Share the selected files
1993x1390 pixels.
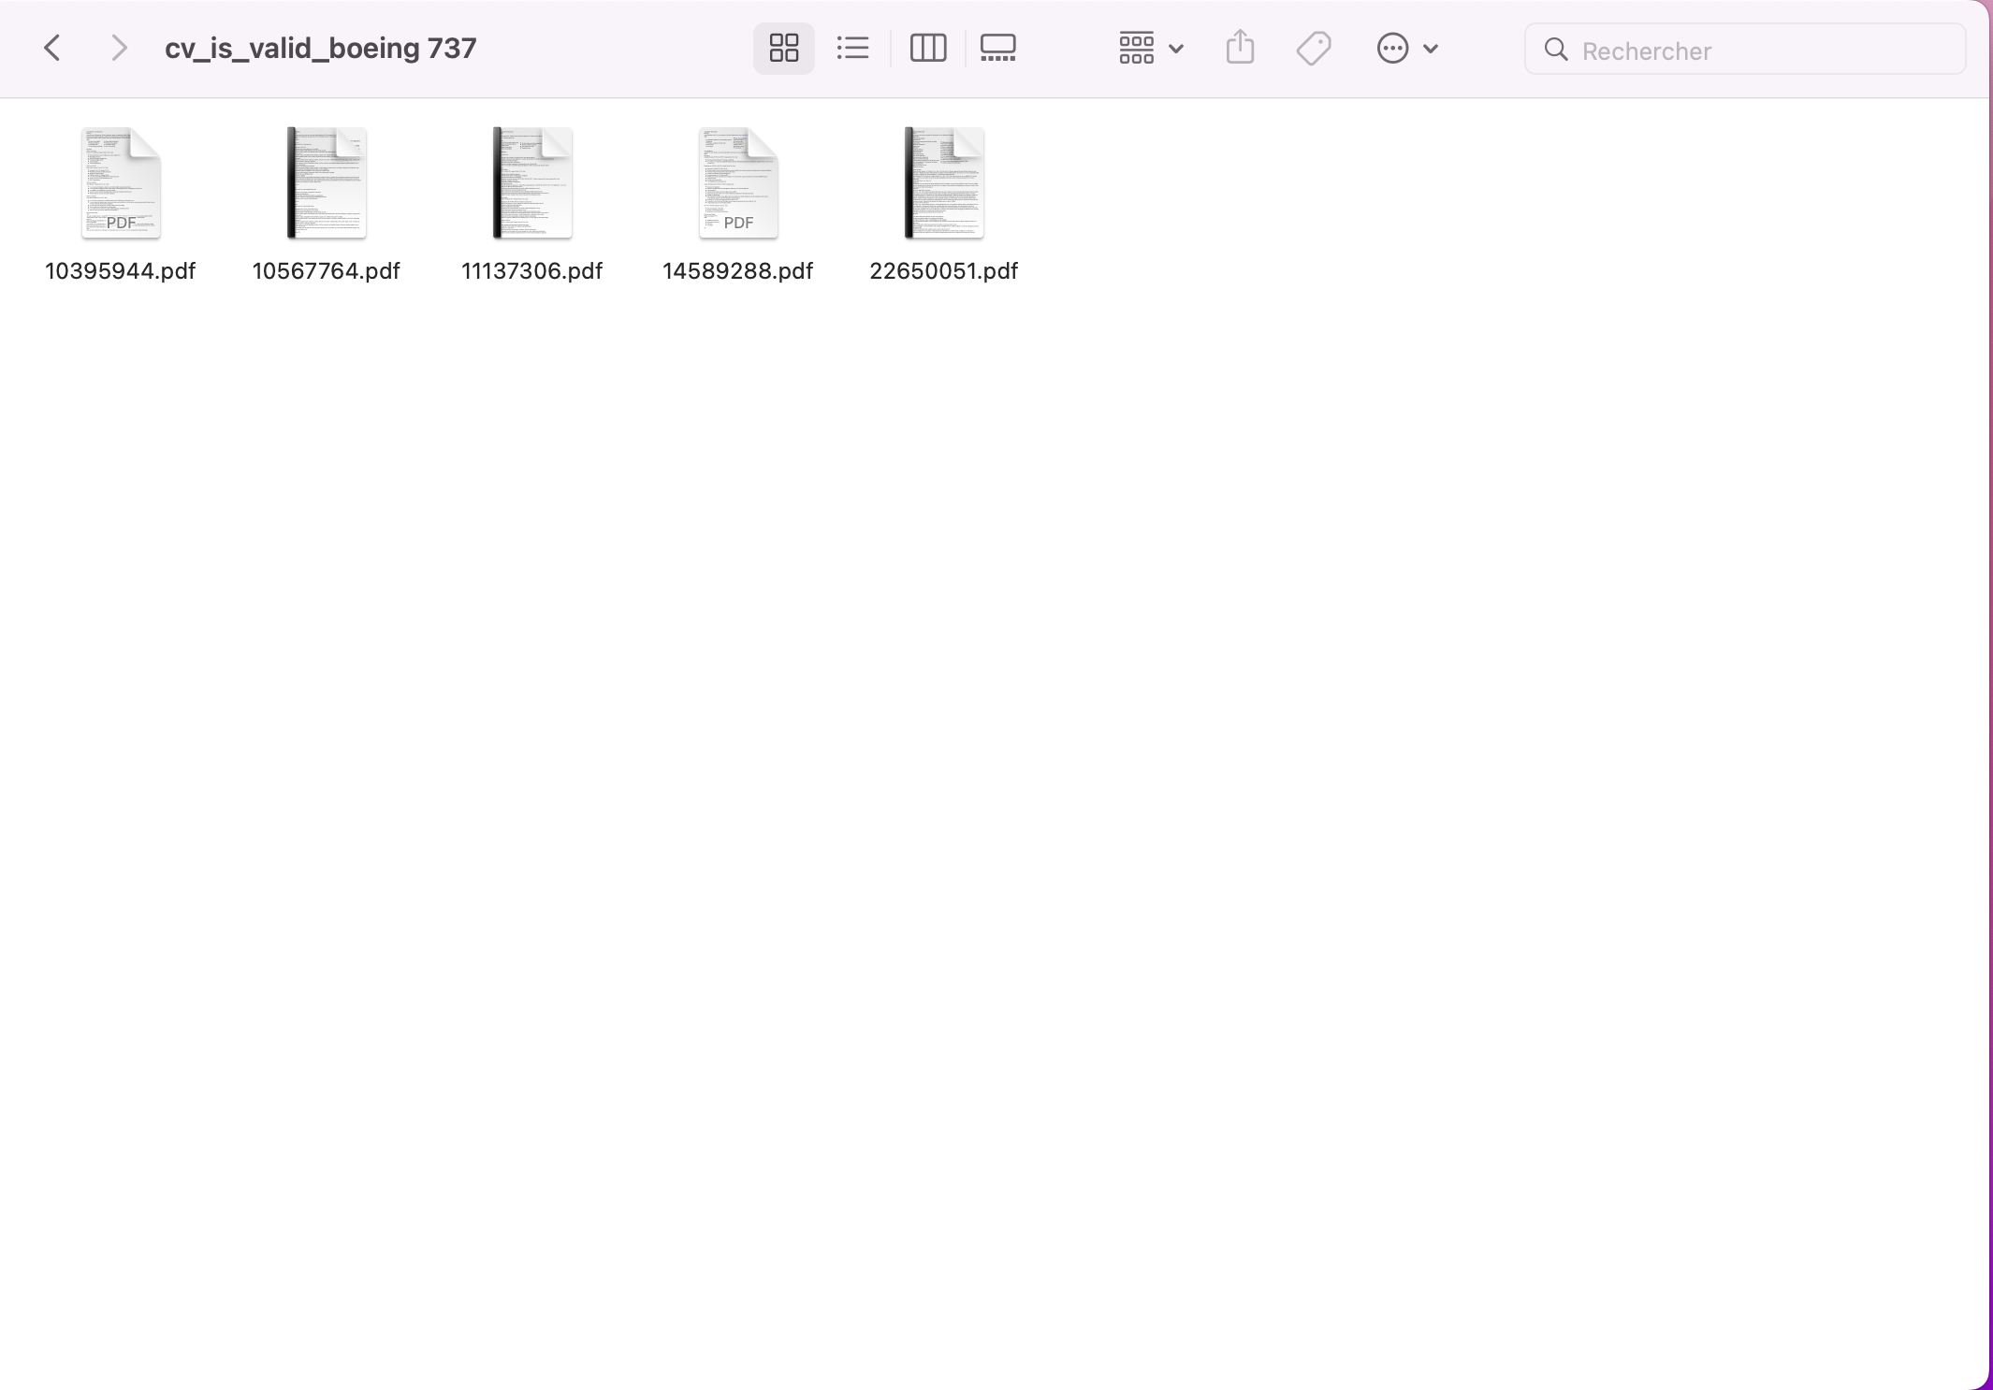[x=1240, y=48]
